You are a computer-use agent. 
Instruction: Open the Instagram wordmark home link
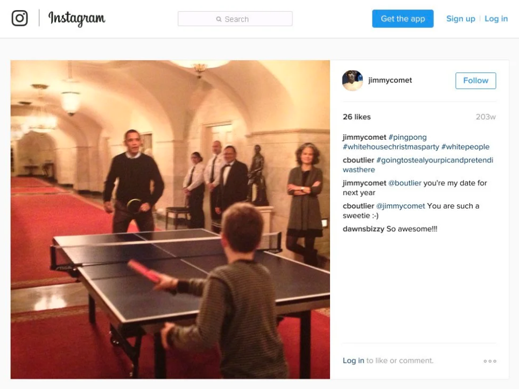77,18
